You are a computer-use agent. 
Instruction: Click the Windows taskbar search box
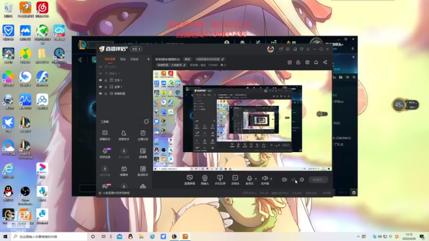[x=49, y=236]
